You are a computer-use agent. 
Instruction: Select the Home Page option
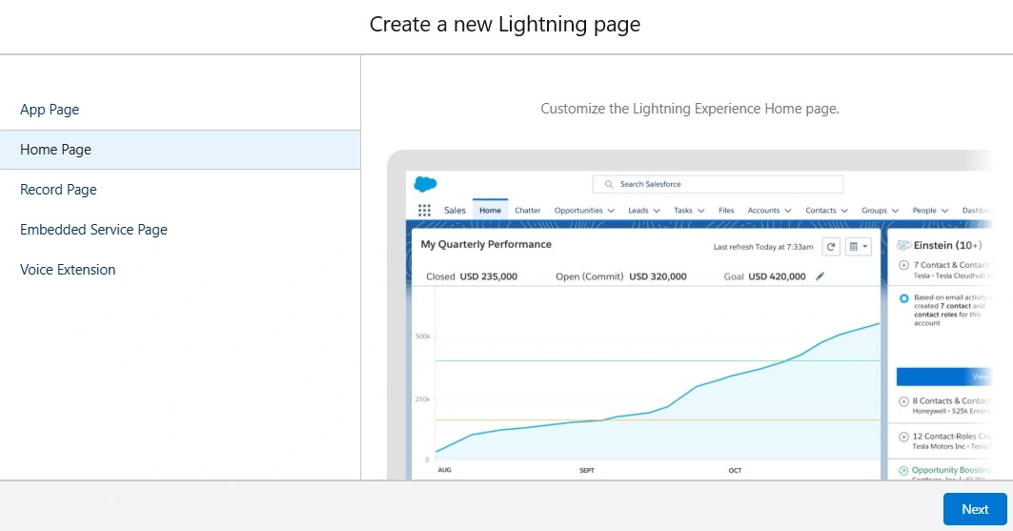(x=180, y=150)
